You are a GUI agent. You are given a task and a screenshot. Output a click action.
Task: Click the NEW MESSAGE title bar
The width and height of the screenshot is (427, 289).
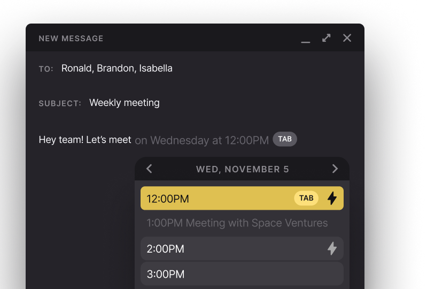(195, 37)
